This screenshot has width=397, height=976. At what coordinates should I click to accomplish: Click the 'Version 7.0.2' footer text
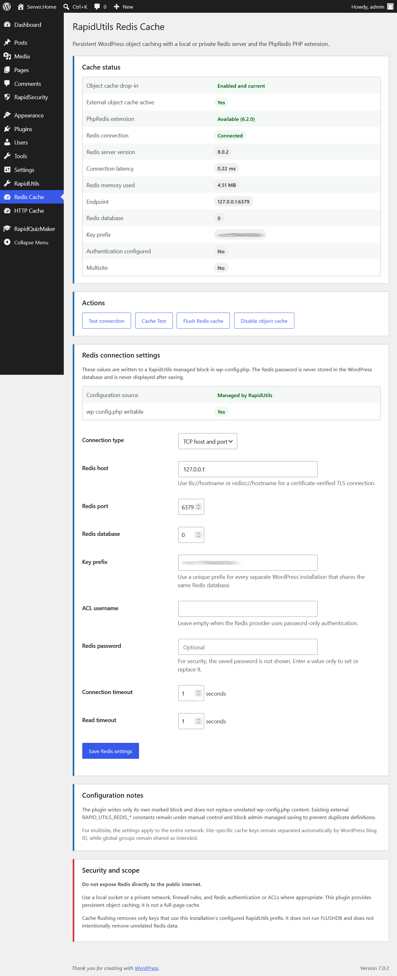(x=374, y=968)
